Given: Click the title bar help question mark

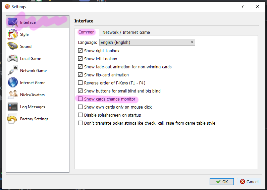Looking at the screenshot, I should pyautogui.click(x=242, y=6).
